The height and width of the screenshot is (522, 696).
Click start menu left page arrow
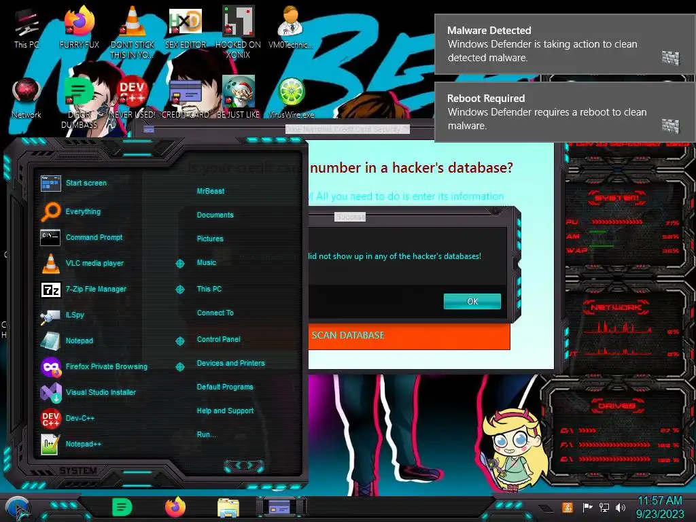(237, 465)
